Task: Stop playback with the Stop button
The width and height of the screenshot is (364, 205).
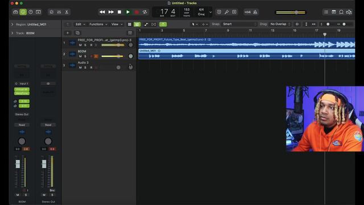Action: pos(119,12)
